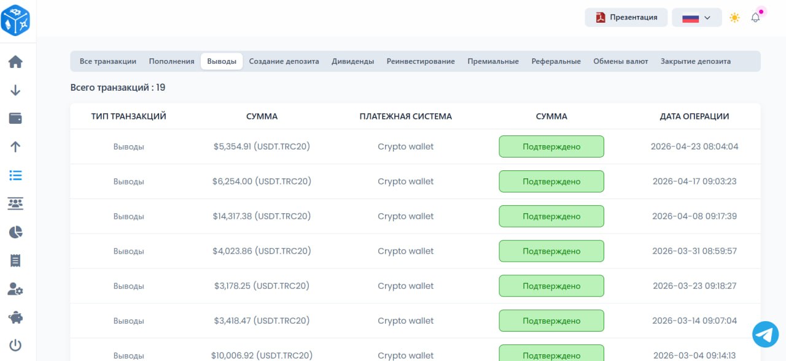
Task: Open the Дивиденды tab
Action: (x=352, y=61)
